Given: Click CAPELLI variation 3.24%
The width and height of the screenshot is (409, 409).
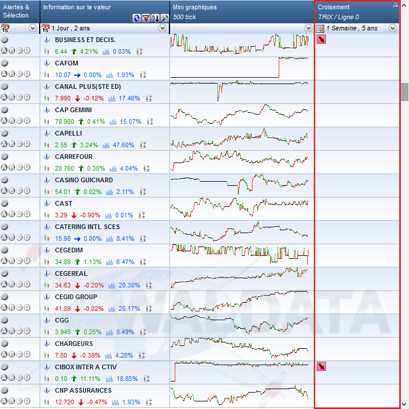Looking at the screenshot, I should [89, 145].
